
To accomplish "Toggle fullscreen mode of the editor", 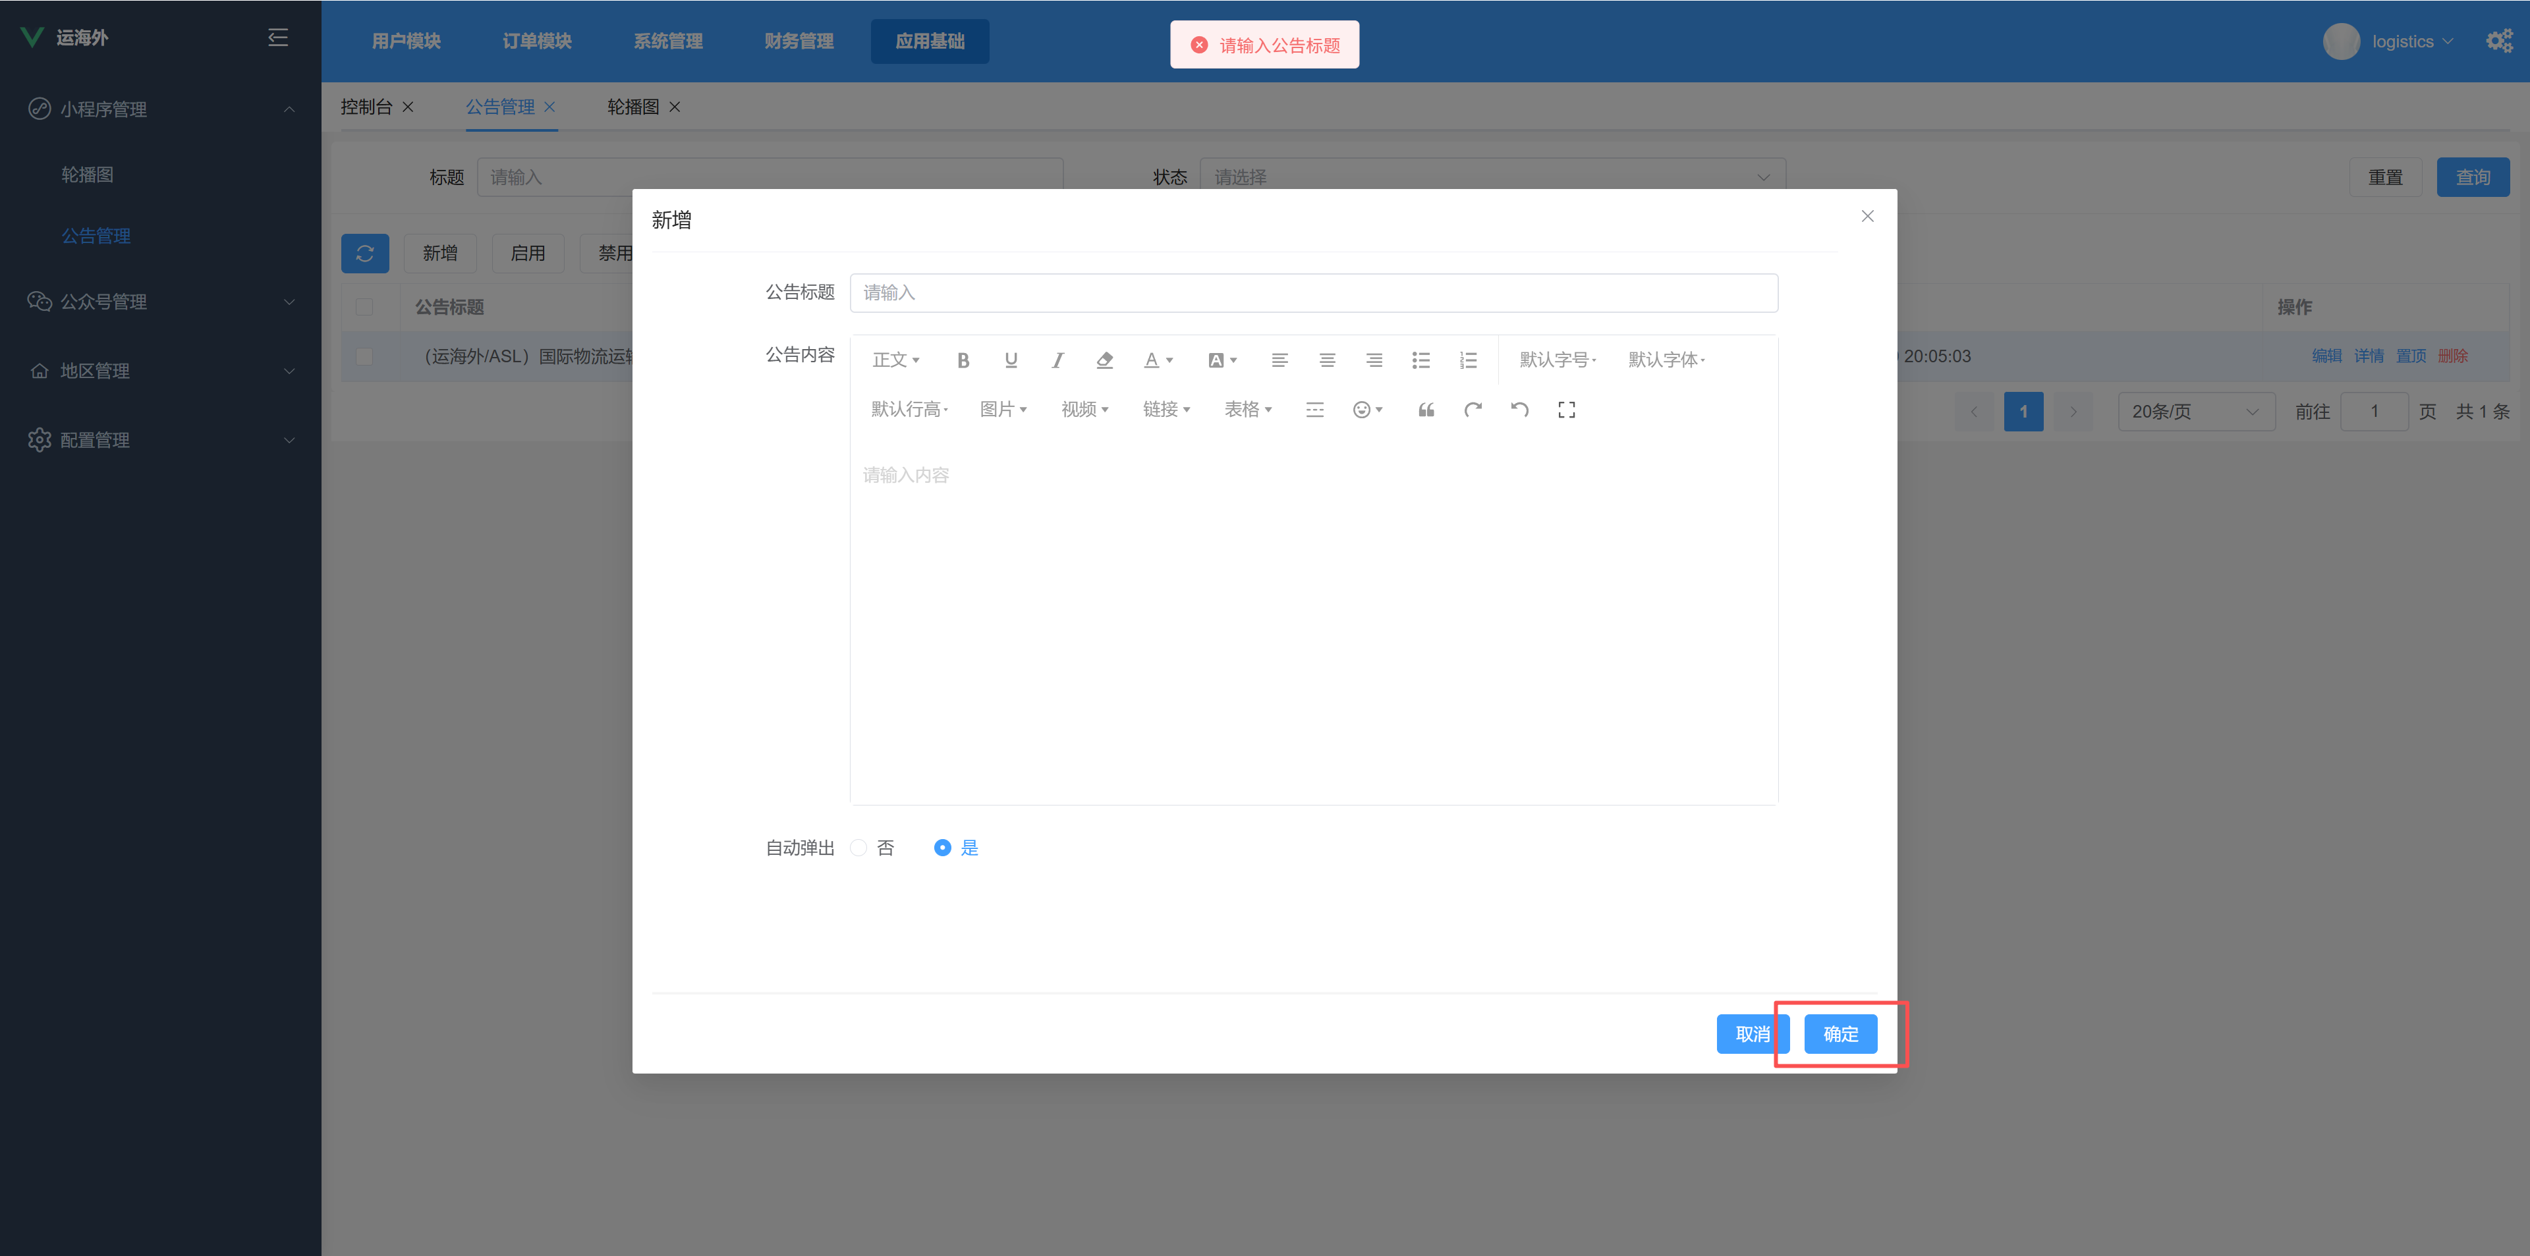I will click(x=1567, y=410).
